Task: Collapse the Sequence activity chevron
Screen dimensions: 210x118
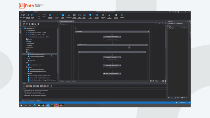Action: point(149,32)
